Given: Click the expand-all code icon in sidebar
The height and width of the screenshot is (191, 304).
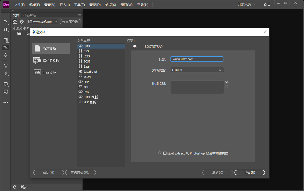Looking at the screenshot, I should point(6,66).
